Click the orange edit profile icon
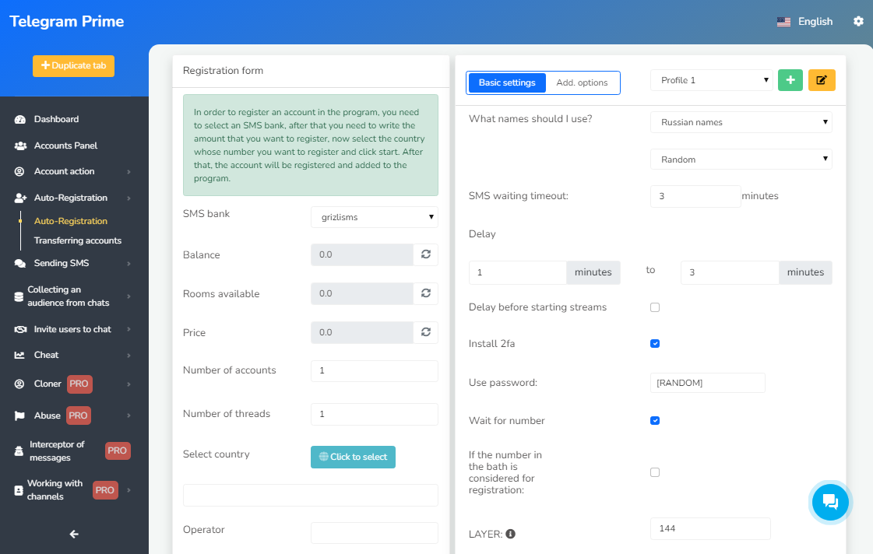Screen dimensions: 873x554 (822, 80)
